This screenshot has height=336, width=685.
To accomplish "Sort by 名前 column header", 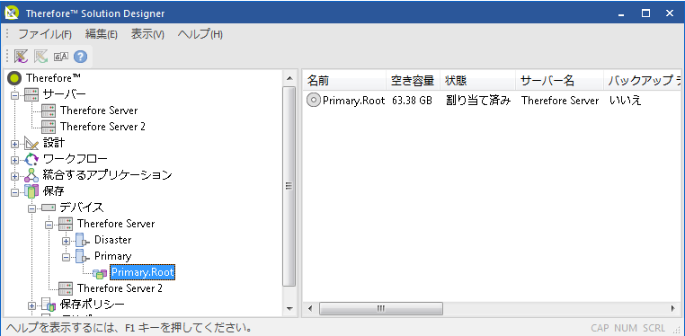I will pos(344,80).
